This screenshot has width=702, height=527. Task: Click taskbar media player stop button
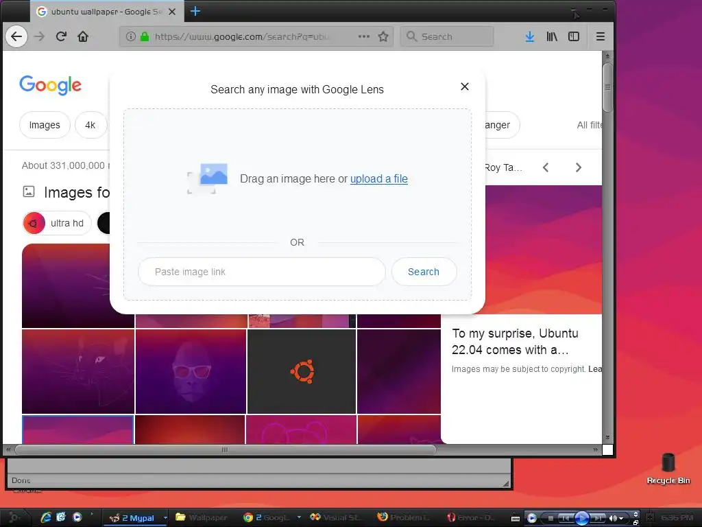coord(550,519)
